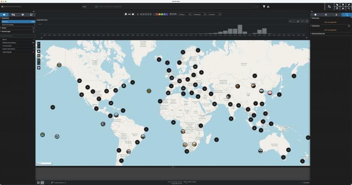Open the map layers button below home
This screenshot has height=185, width=352.
coord(38,56)
